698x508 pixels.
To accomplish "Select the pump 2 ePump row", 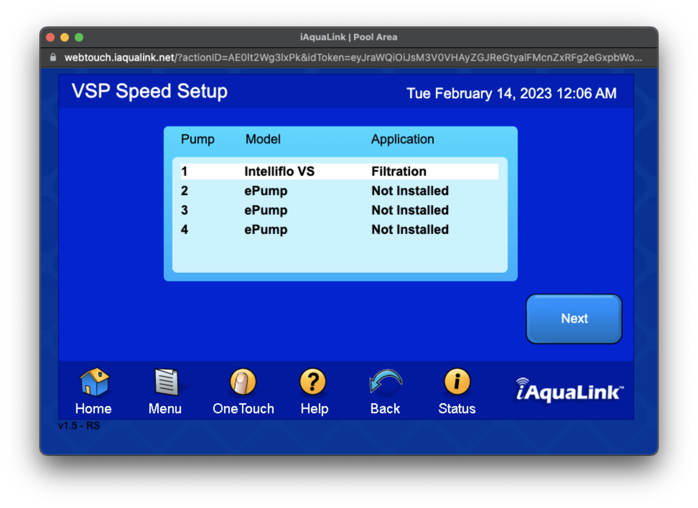I will pos(339,191).
